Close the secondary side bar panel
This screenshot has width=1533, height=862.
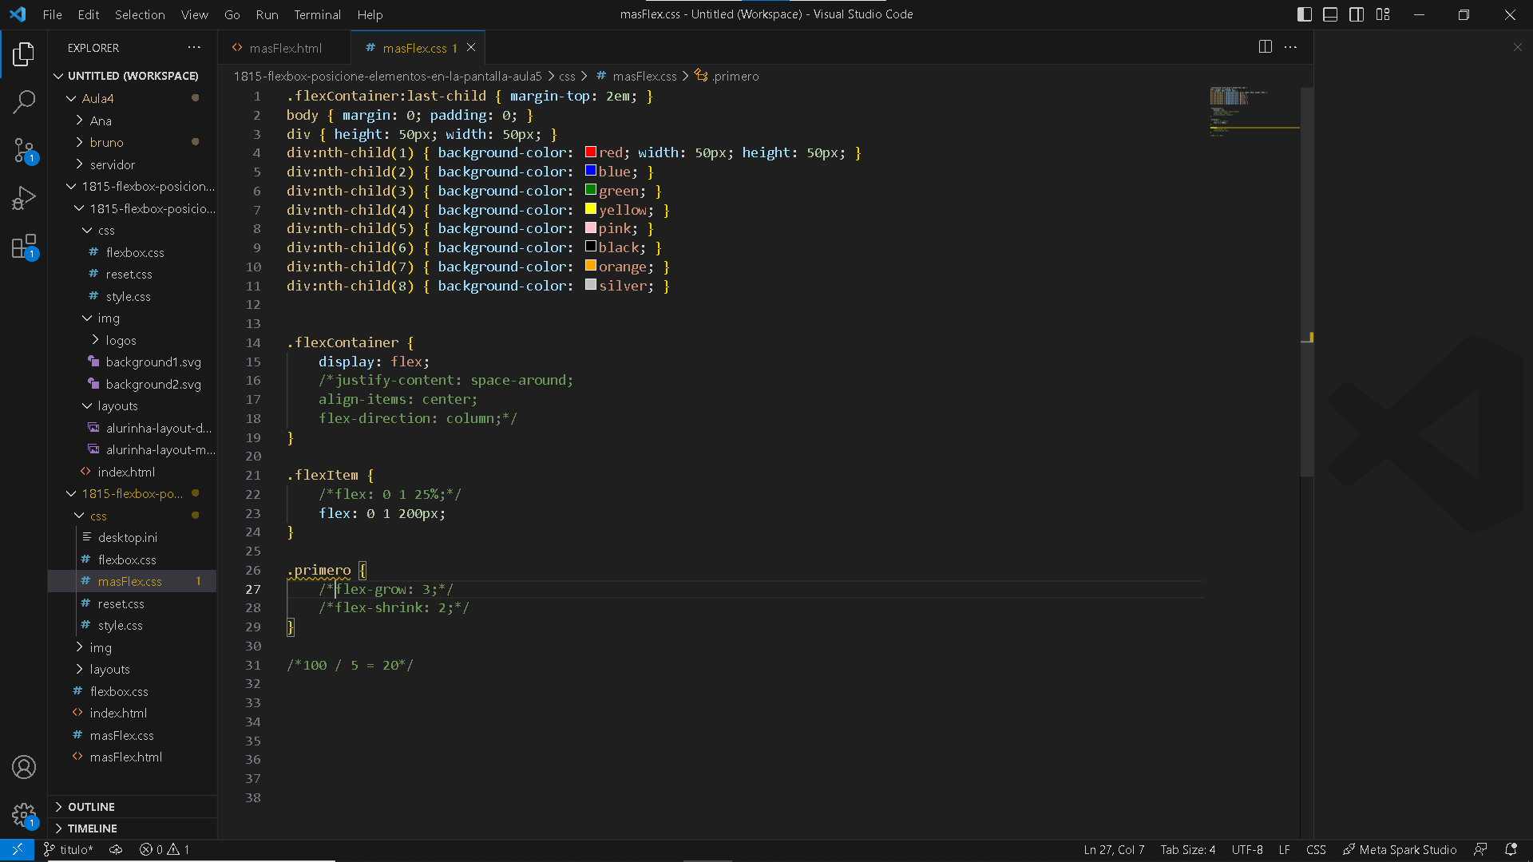point(1518,47)
